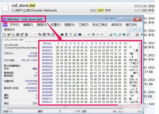Image resolution: width=159 pixels, height=114 pixels.
Task: Click the Forward navigation arrow icon
Action: (102, 34)
